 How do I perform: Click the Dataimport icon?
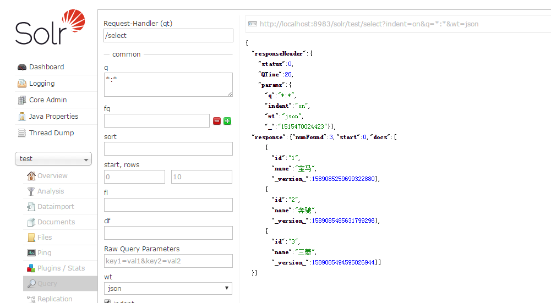click(31, 207)
